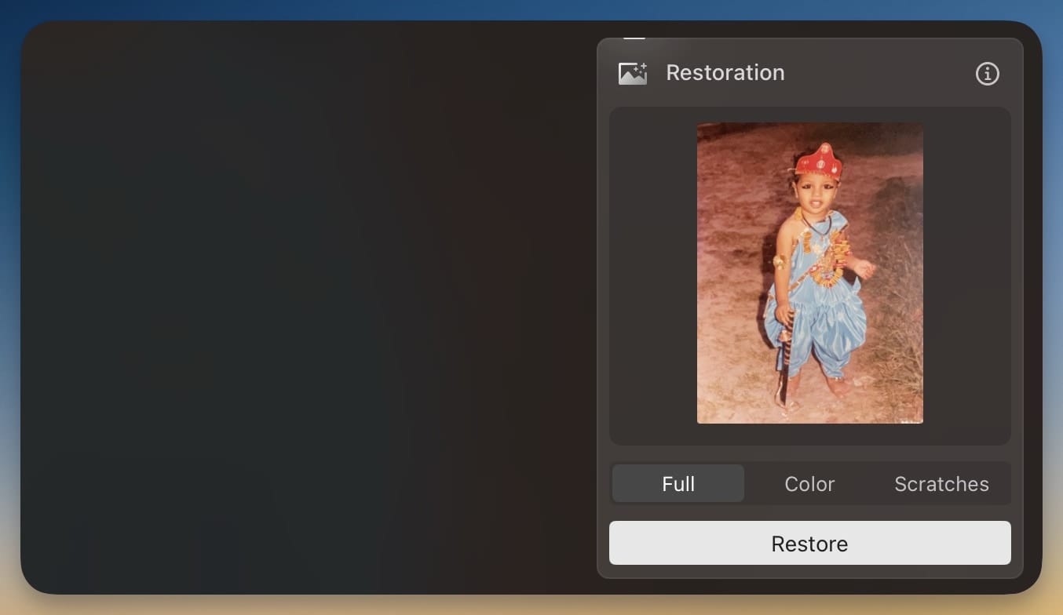Viewport: 1063px width, 615px height.
Task: Click the Restoration feature icon next to its title
Action: point(633,72)
